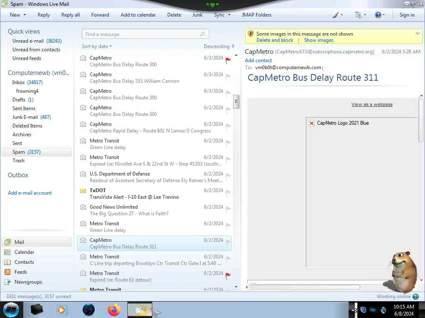Open the Sync dropdown arrow
This screenshot has width=425, height=318.
pyautogui.click(x=229, y=15)
